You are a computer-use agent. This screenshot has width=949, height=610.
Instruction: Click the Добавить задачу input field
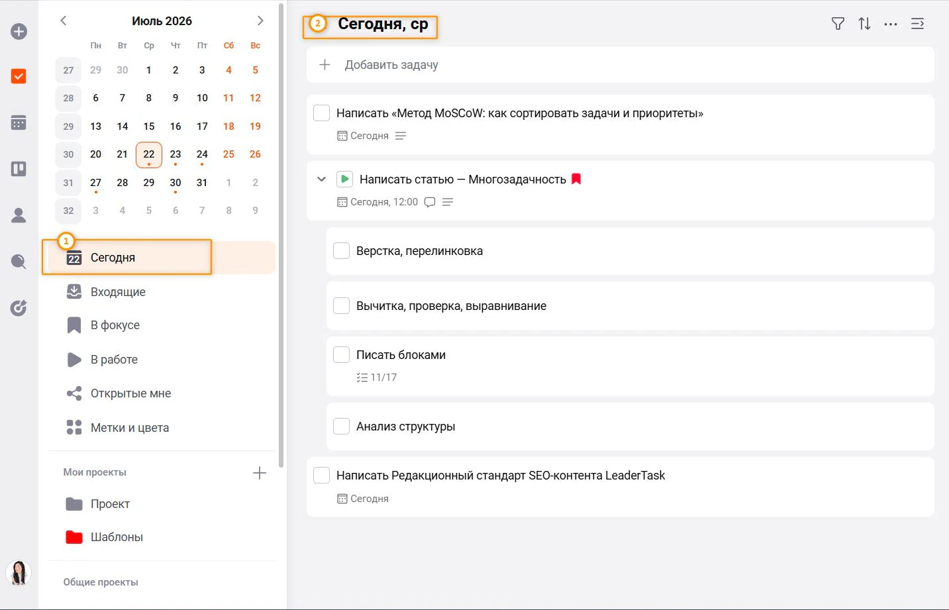coord(620,65)
